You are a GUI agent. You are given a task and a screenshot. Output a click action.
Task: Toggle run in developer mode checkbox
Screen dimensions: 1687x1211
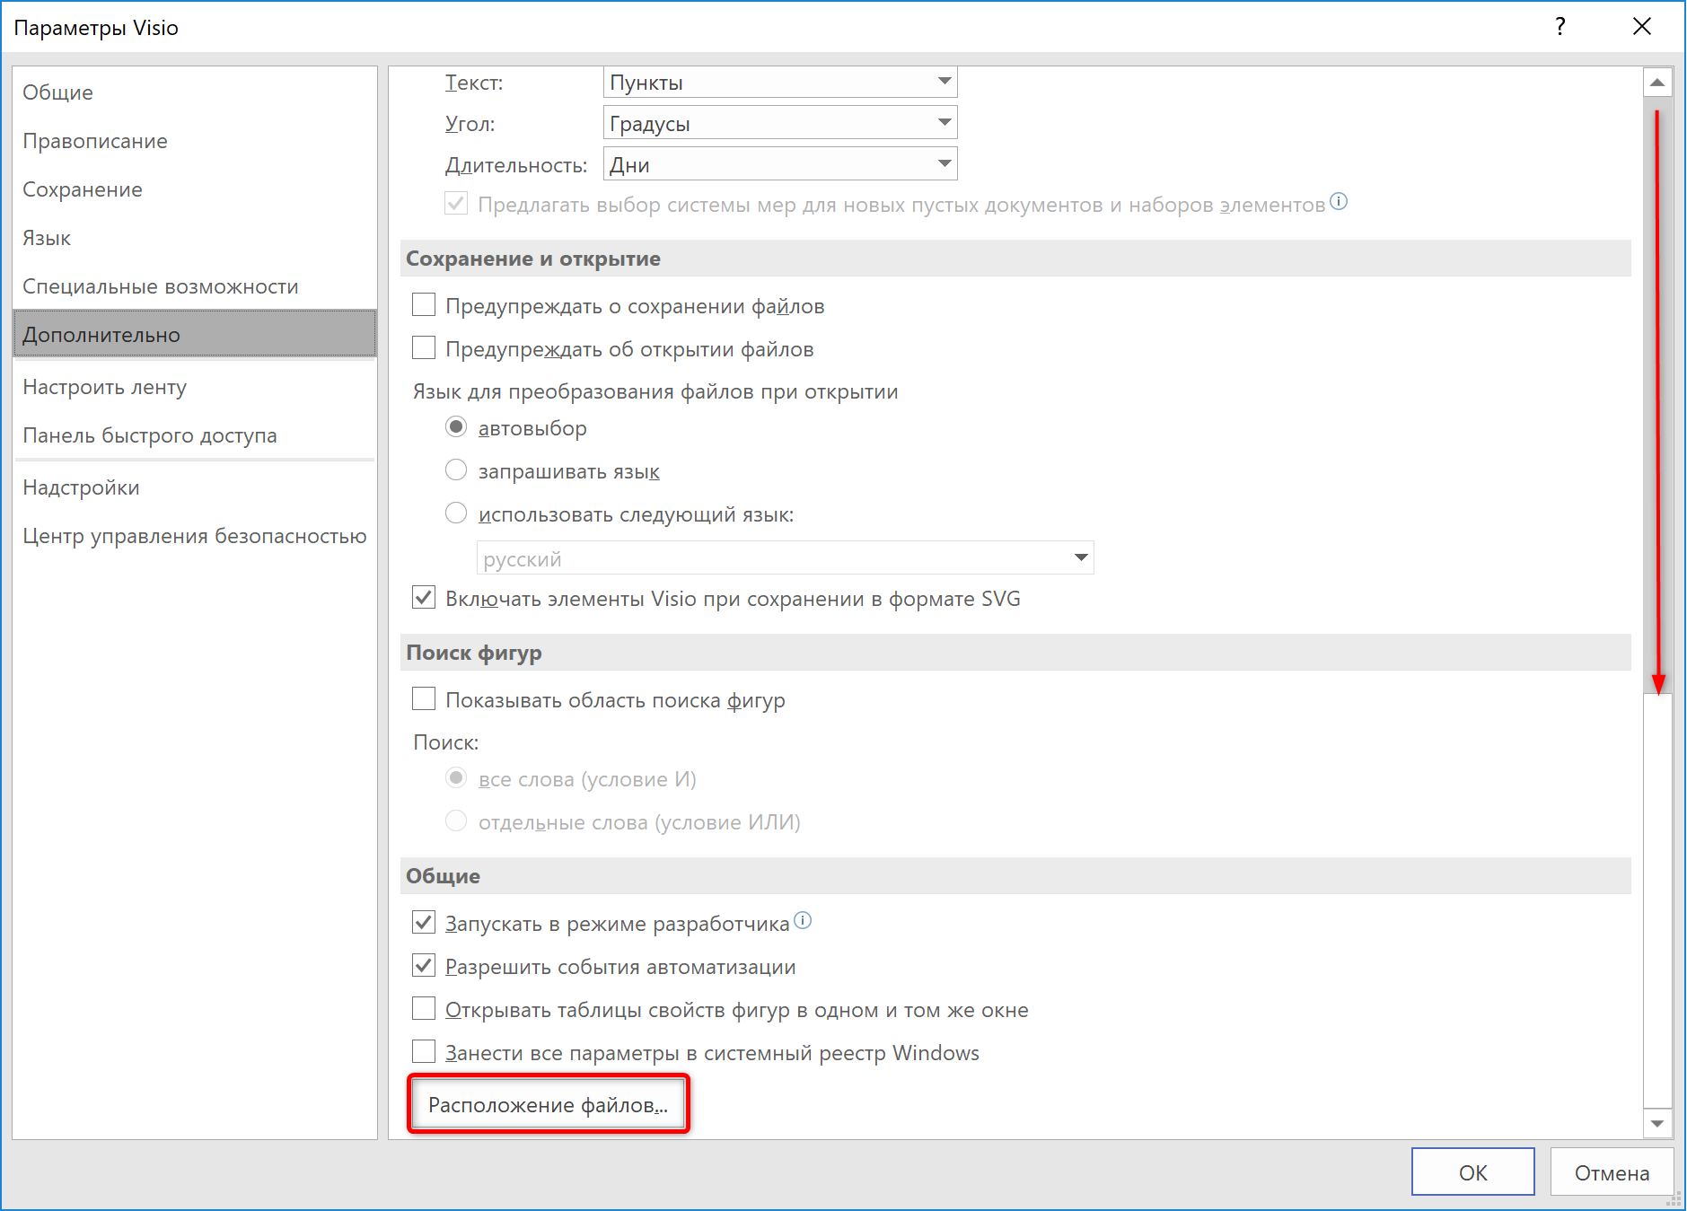point(424,923)
